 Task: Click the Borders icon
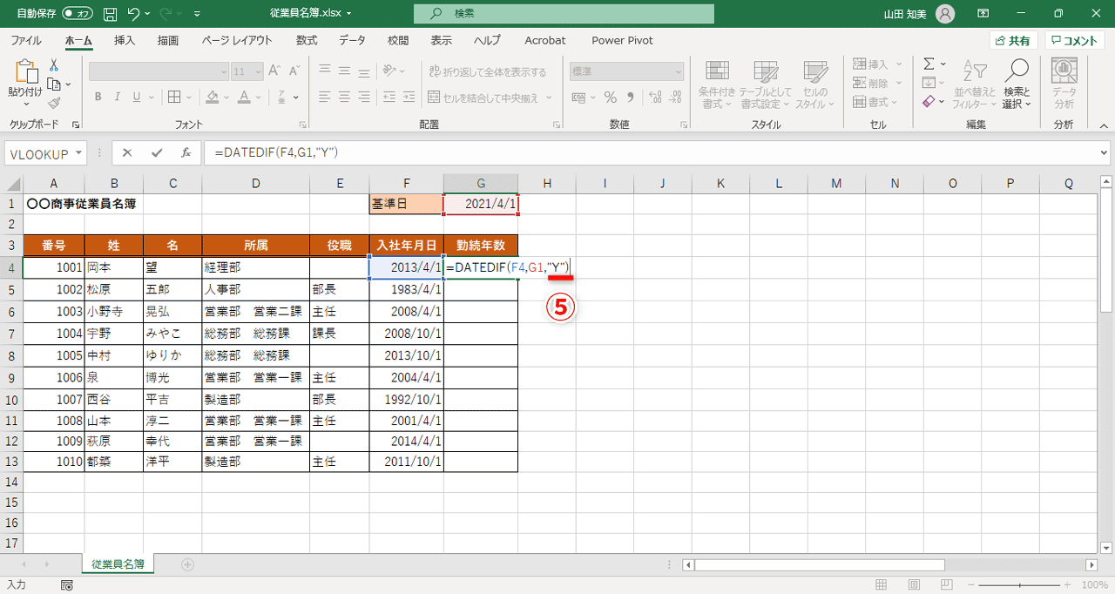pyautogui.click(x=174, y=98)
